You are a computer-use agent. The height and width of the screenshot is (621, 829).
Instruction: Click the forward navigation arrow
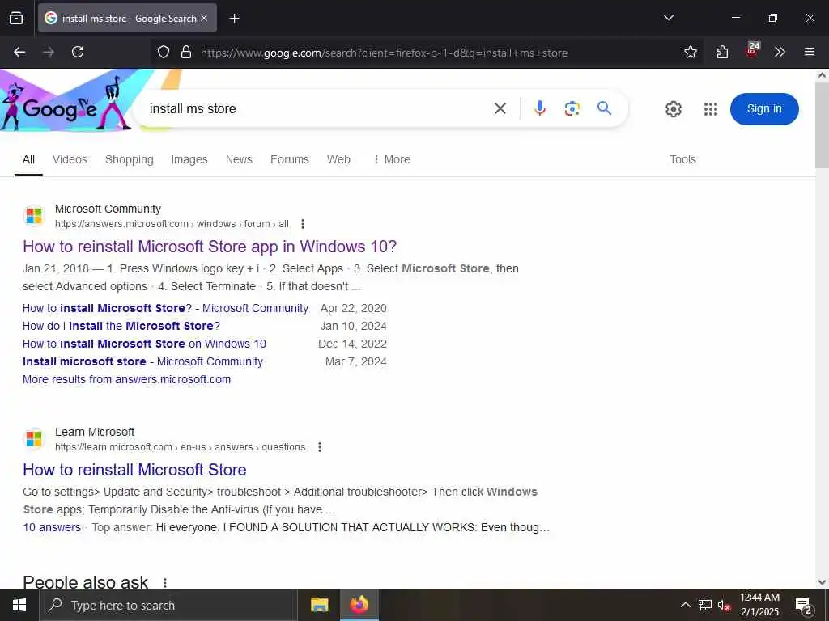click(x=49, y=52)
